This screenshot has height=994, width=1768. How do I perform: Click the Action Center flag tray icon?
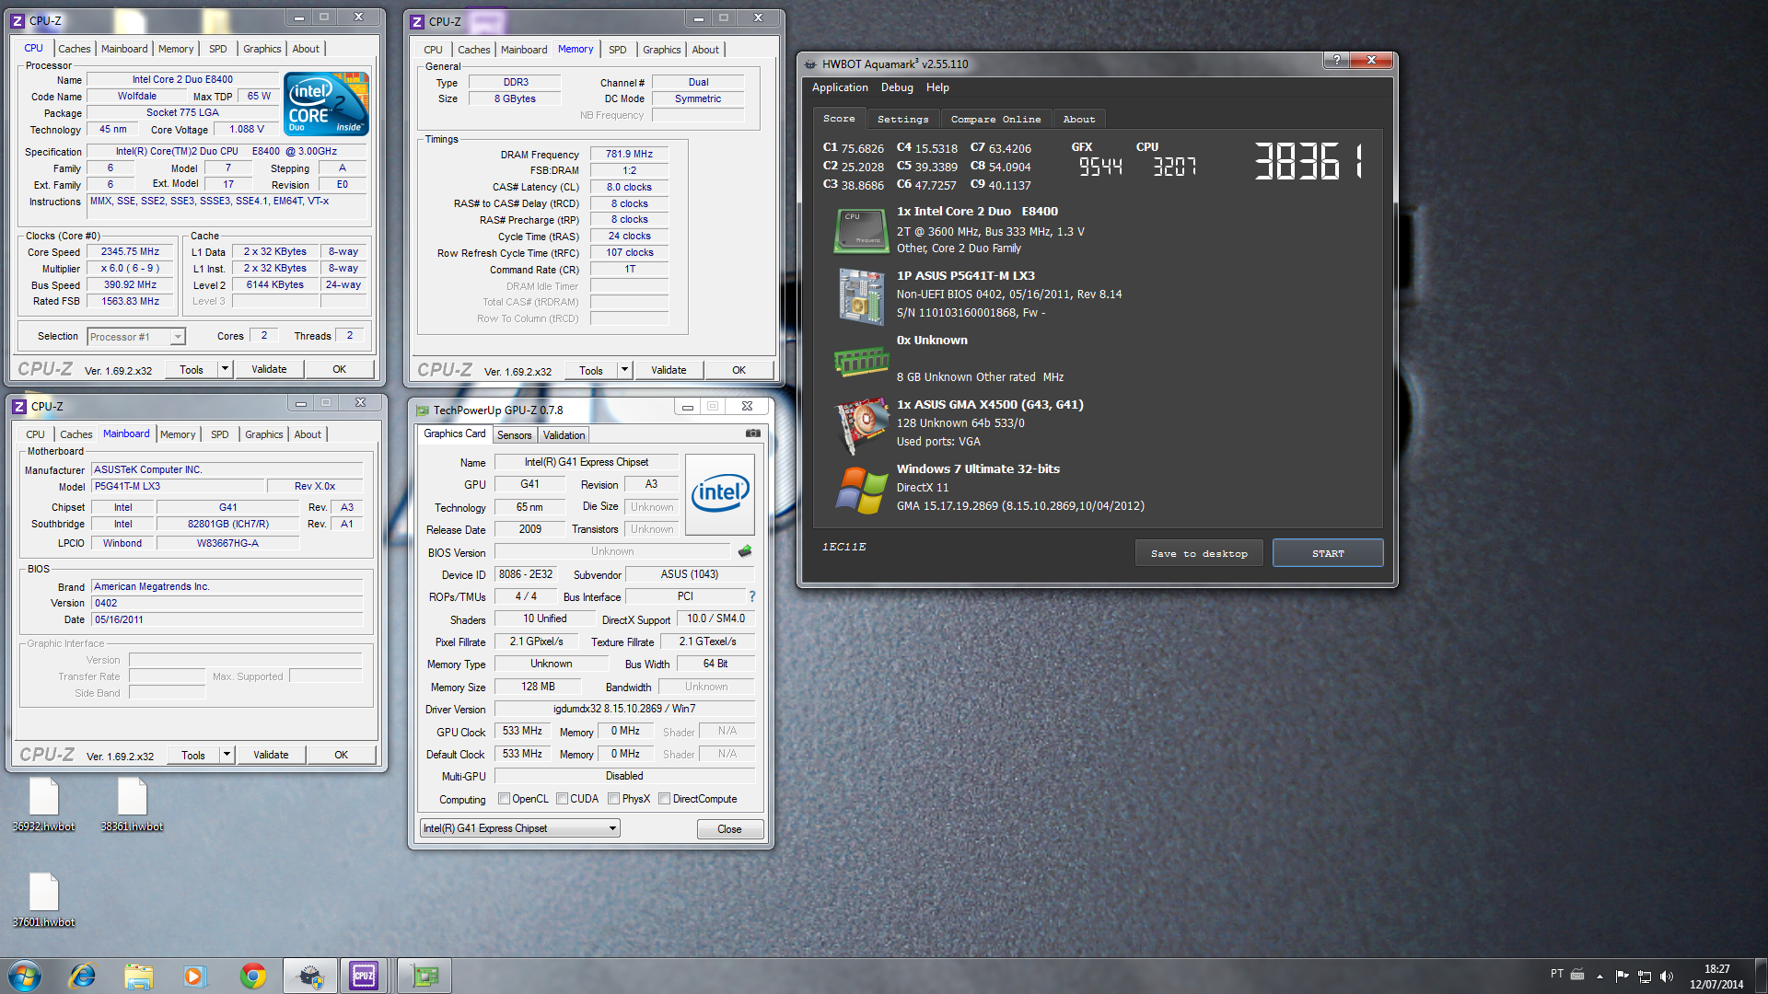pos(1622,976)
